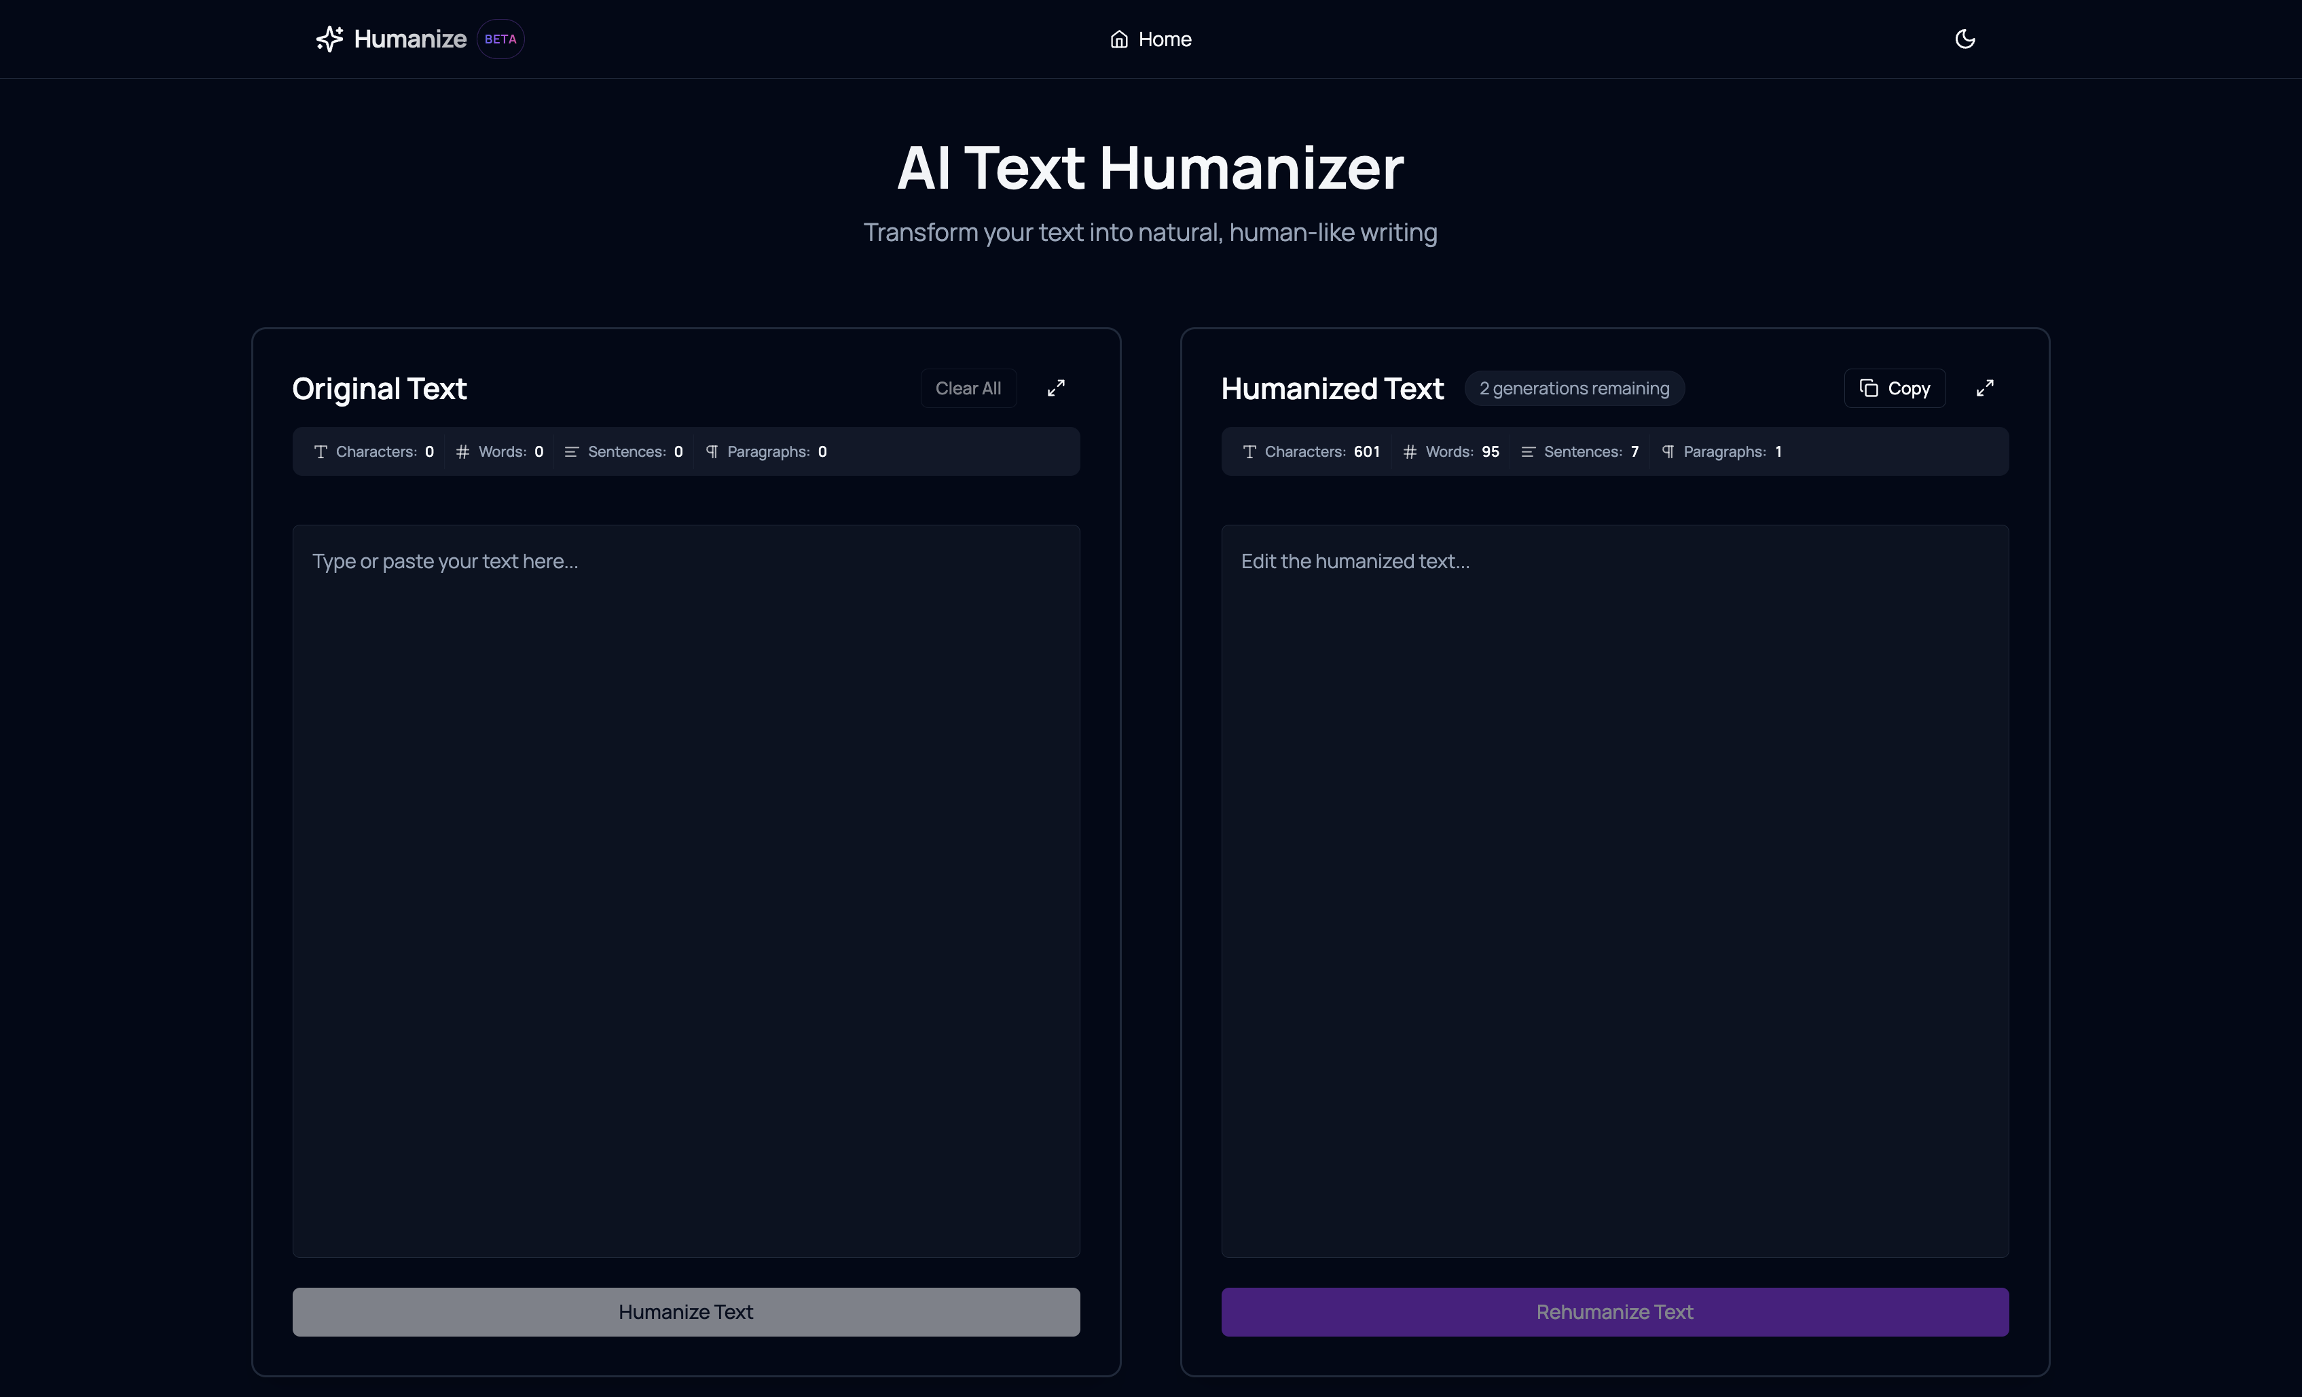This screenshot has width=2302, height=1397.
Task: Click the 2 generations remaining badge
Action: [x=1573, y=388]
